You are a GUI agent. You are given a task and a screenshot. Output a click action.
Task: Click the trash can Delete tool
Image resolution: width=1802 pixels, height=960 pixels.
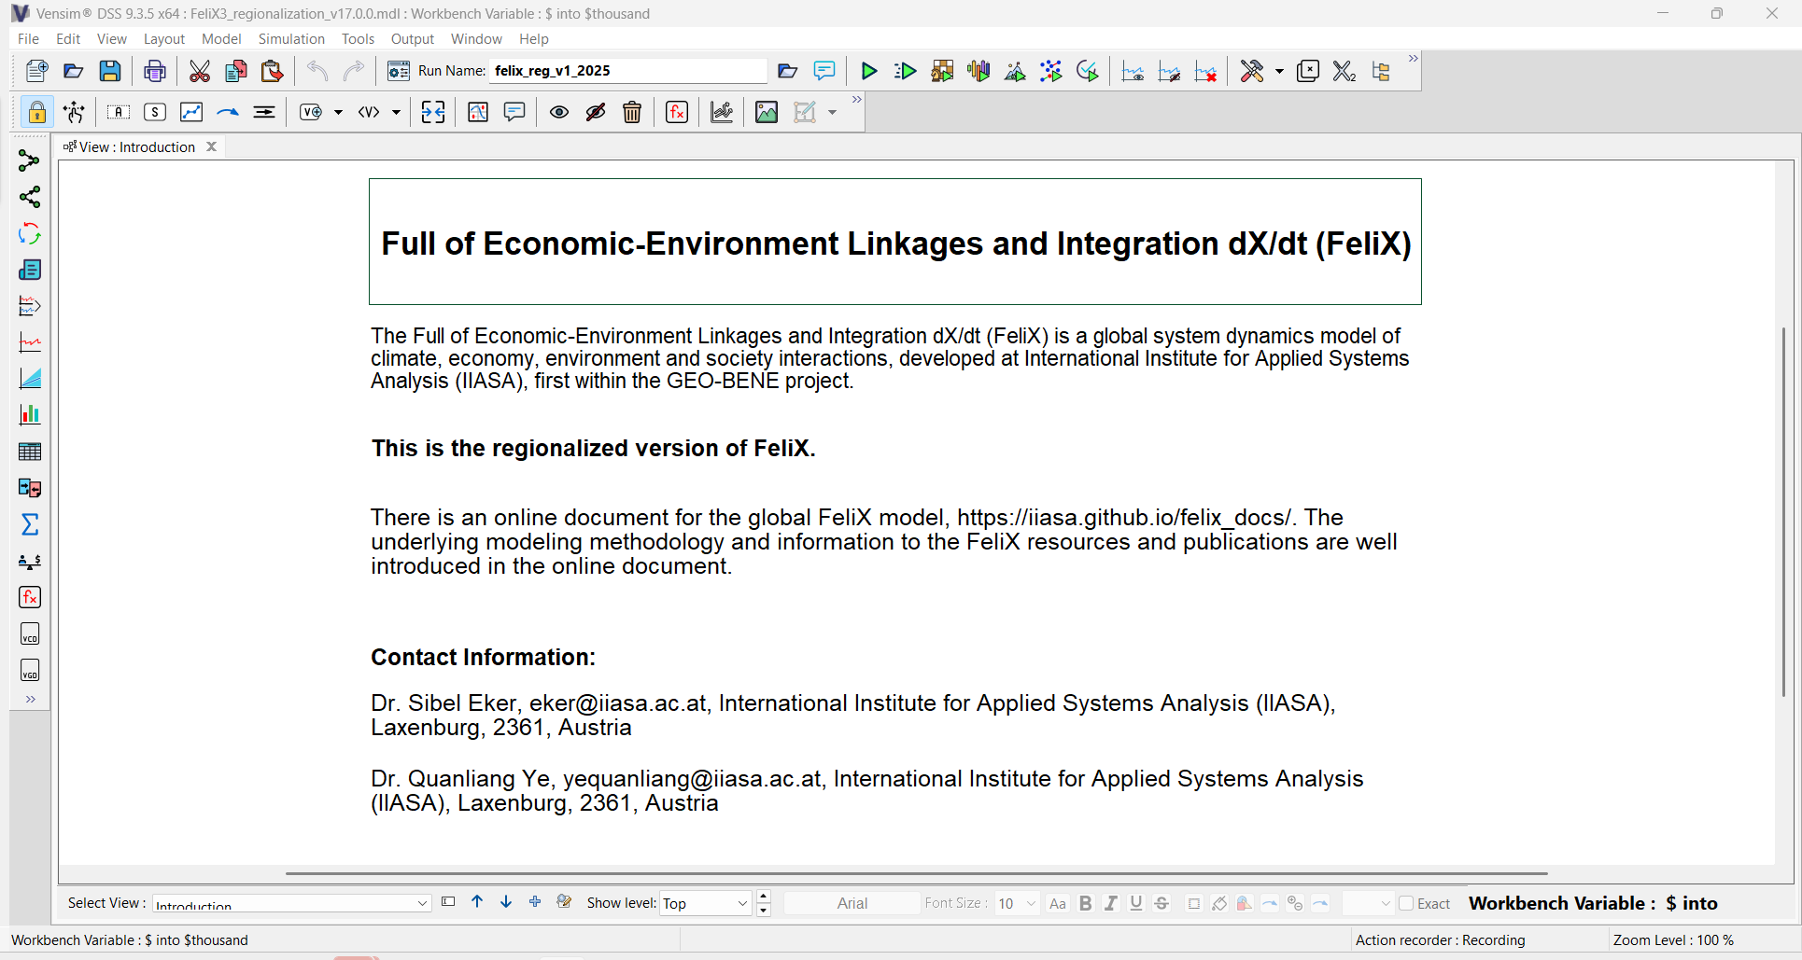click(x=632, y=113)
